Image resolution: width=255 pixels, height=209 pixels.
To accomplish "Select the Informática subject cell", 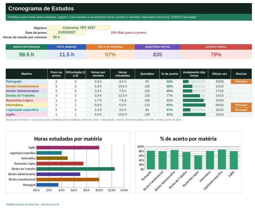I will click(x=27, y=105).
